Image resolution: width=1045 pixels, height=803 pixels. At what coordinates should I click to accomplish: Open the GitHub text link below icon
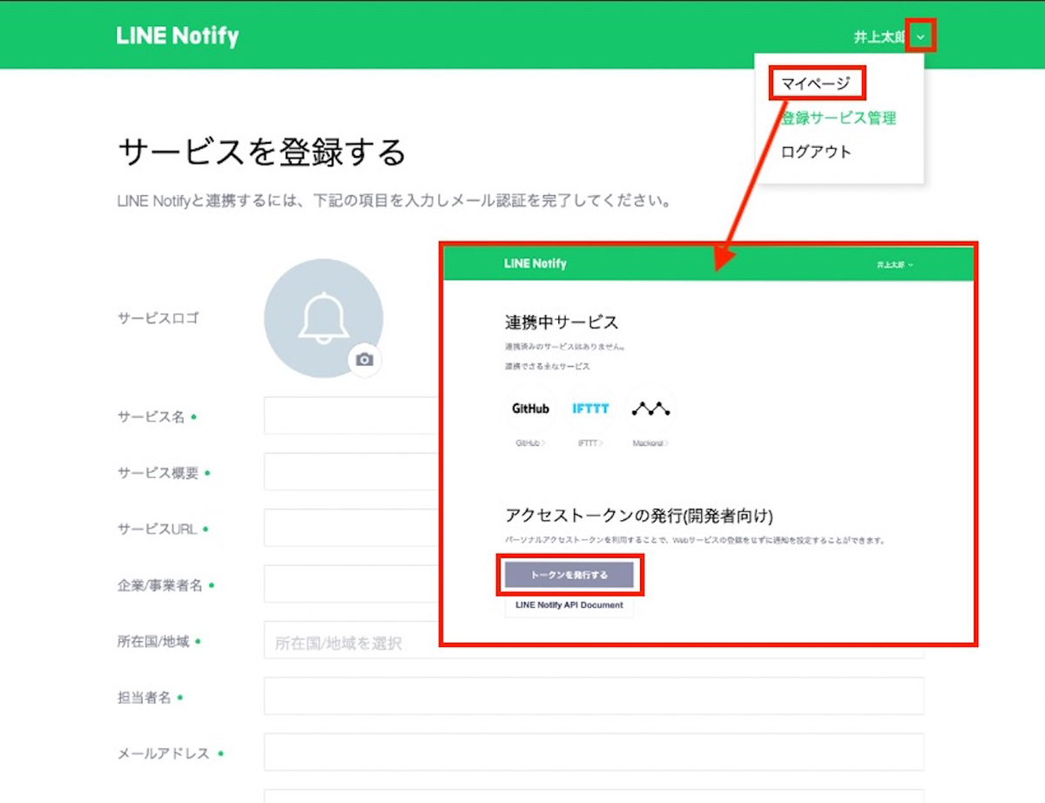(x=530, y=443)
